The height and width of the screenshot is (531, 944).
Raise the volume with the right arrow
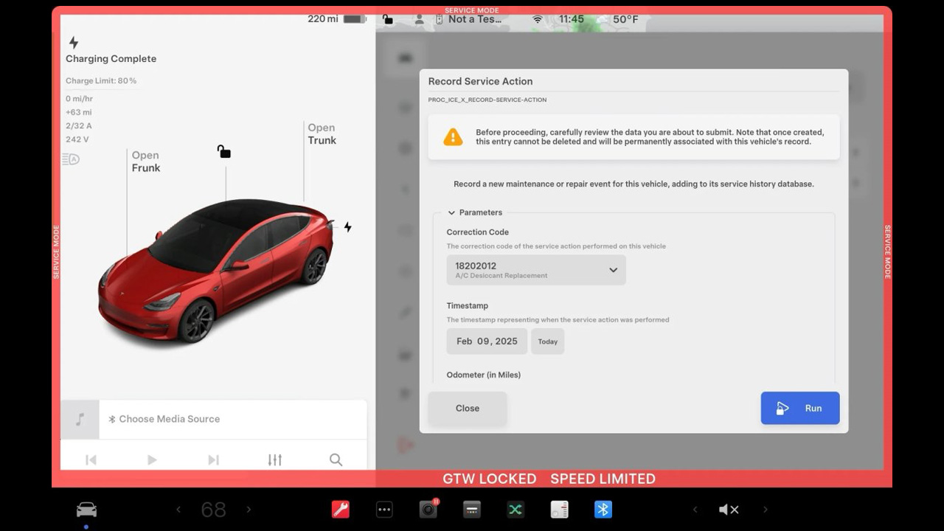click(766, 510)
